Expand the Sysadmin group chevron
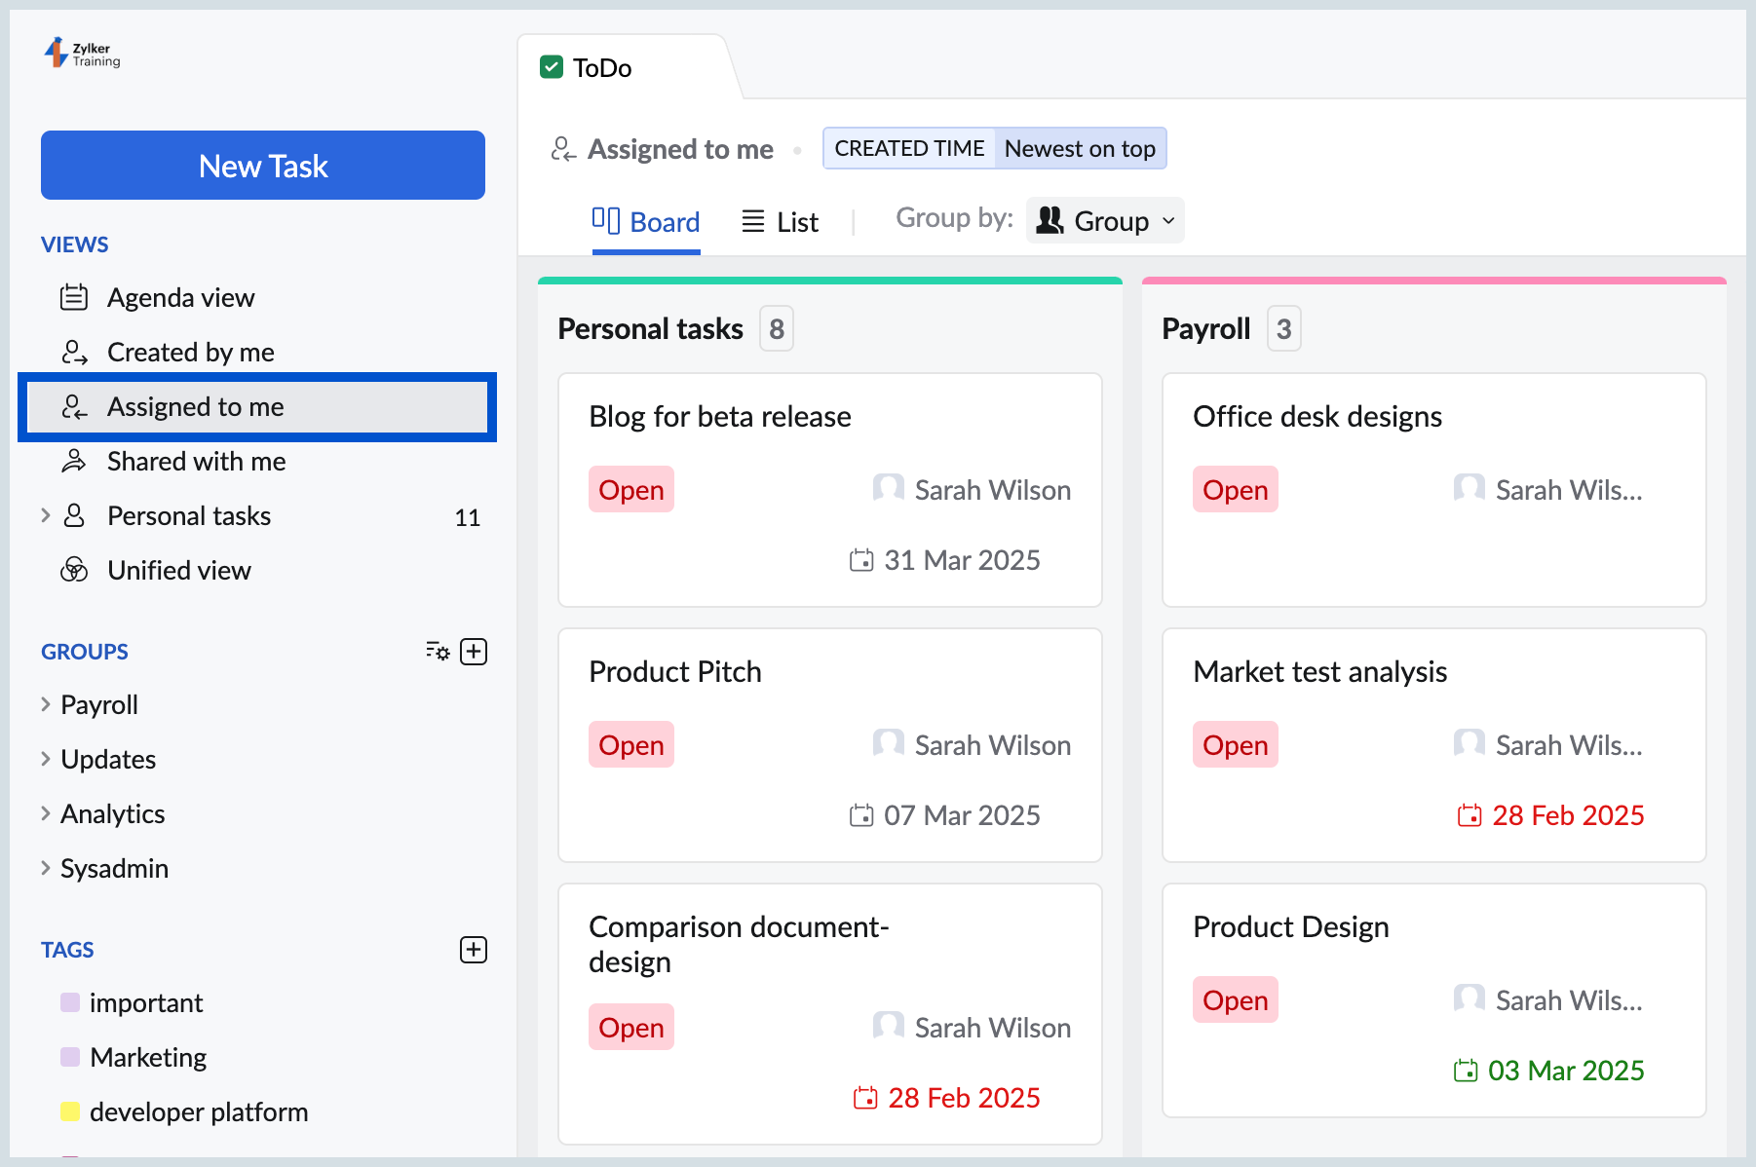 click(45, 868)
